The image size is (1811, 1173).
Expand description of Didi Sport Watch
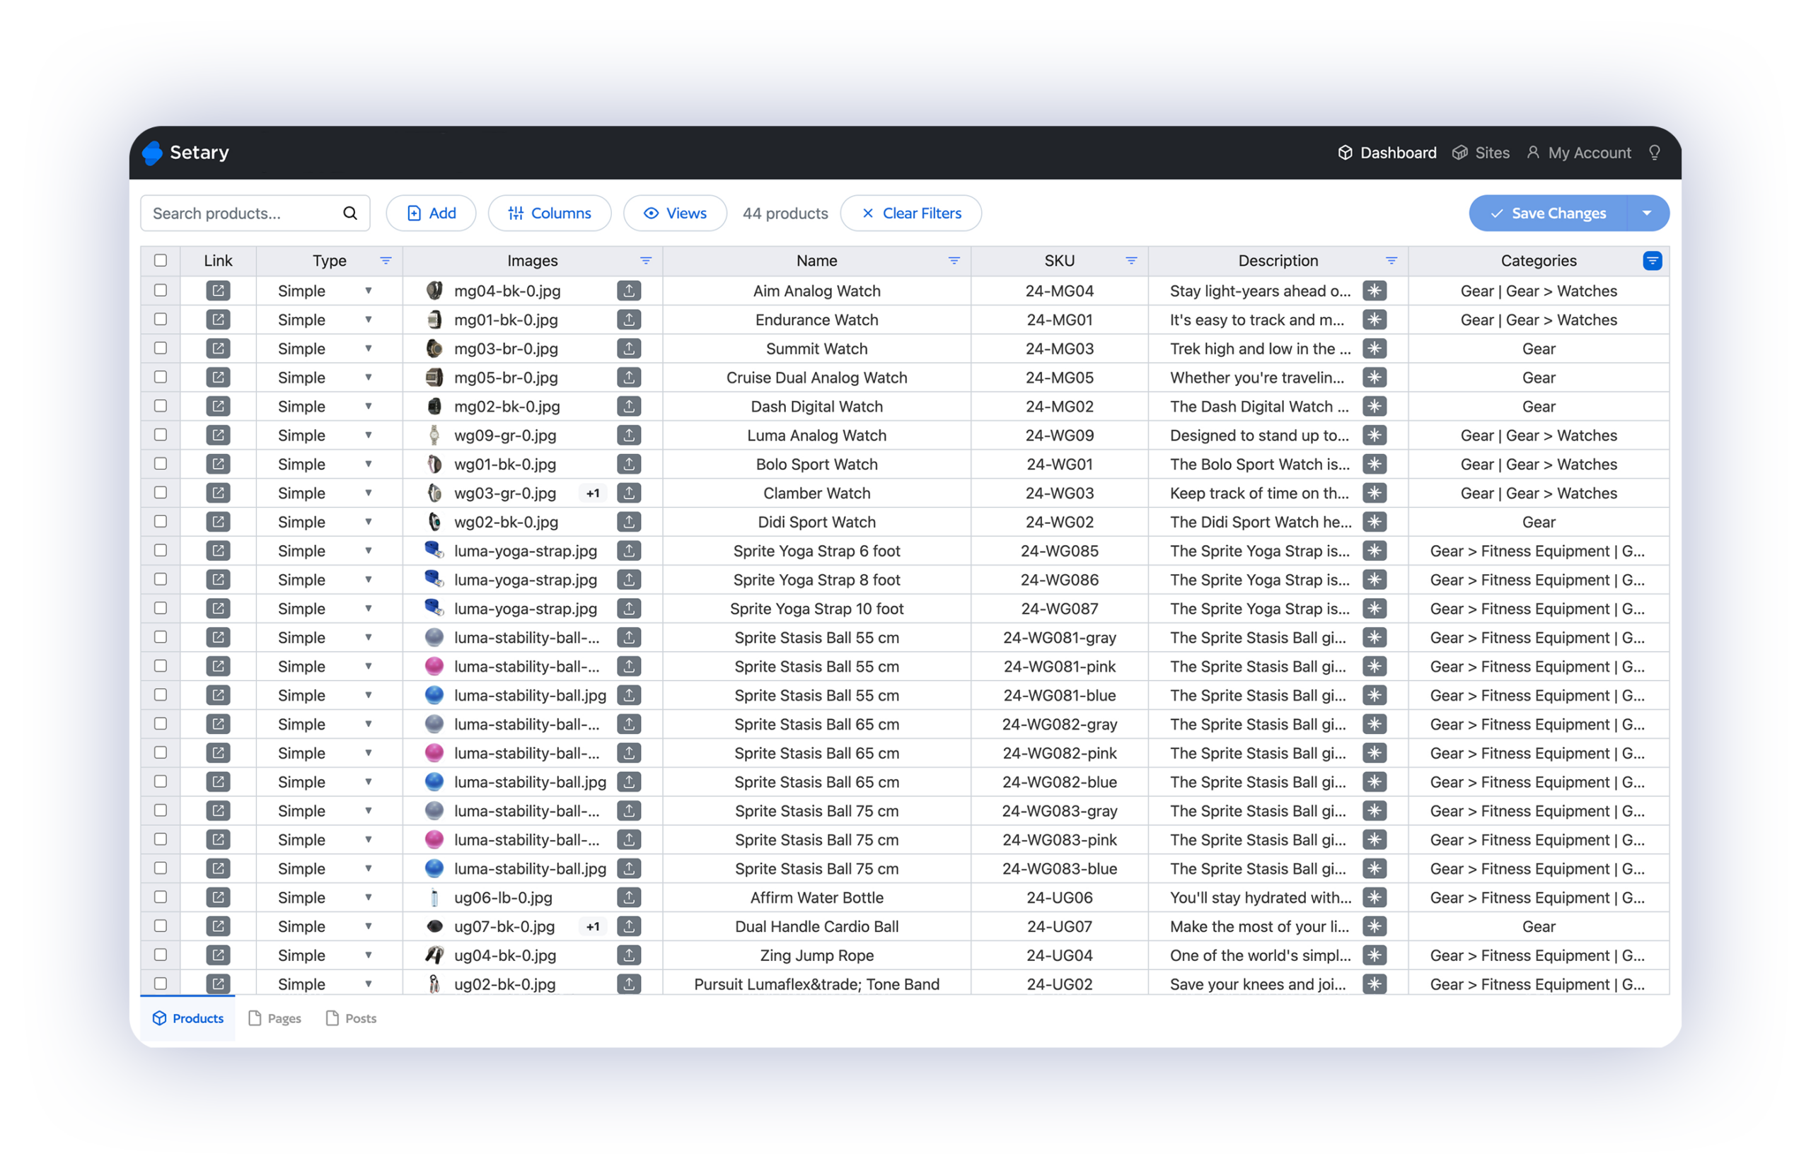(x=1374, y=522)
